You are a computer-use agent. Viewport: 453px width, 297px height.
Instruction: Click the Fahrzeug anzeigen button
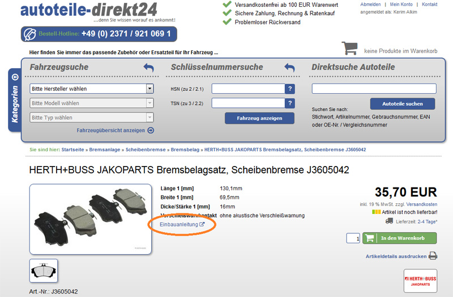(259, 118)
